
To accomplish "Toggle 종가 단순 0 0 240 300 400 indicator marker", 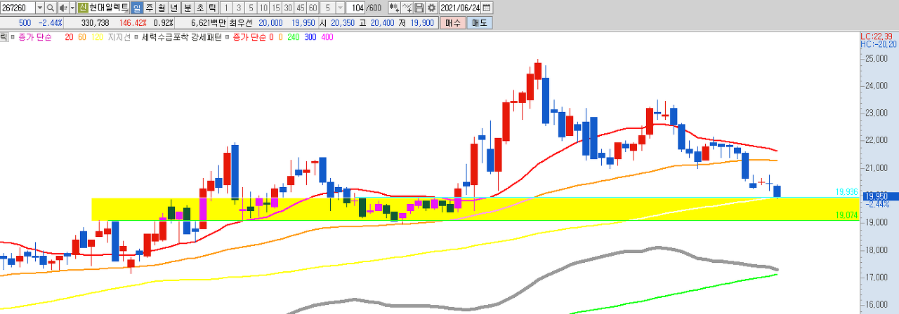I will point(227,37).
